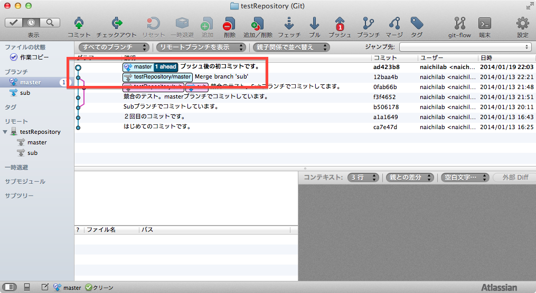This screenshot has width=536, height=293.
Task: Open the ジャンプ先 combo box
Action: pos(466,47)
